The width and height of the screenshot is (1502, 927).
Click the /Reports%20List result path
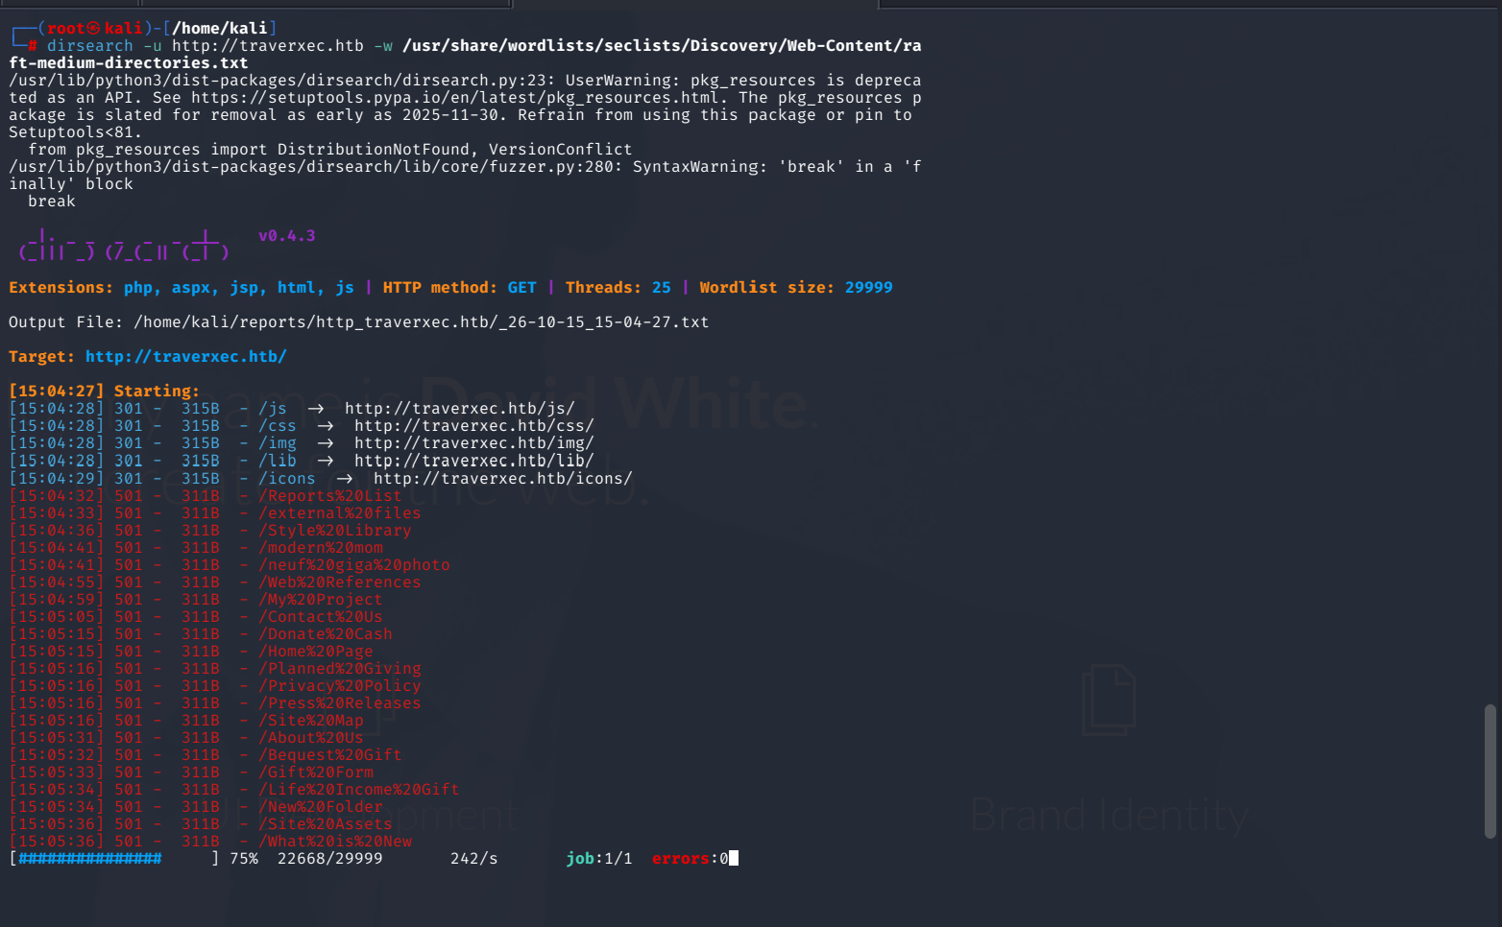pos(330,496)
